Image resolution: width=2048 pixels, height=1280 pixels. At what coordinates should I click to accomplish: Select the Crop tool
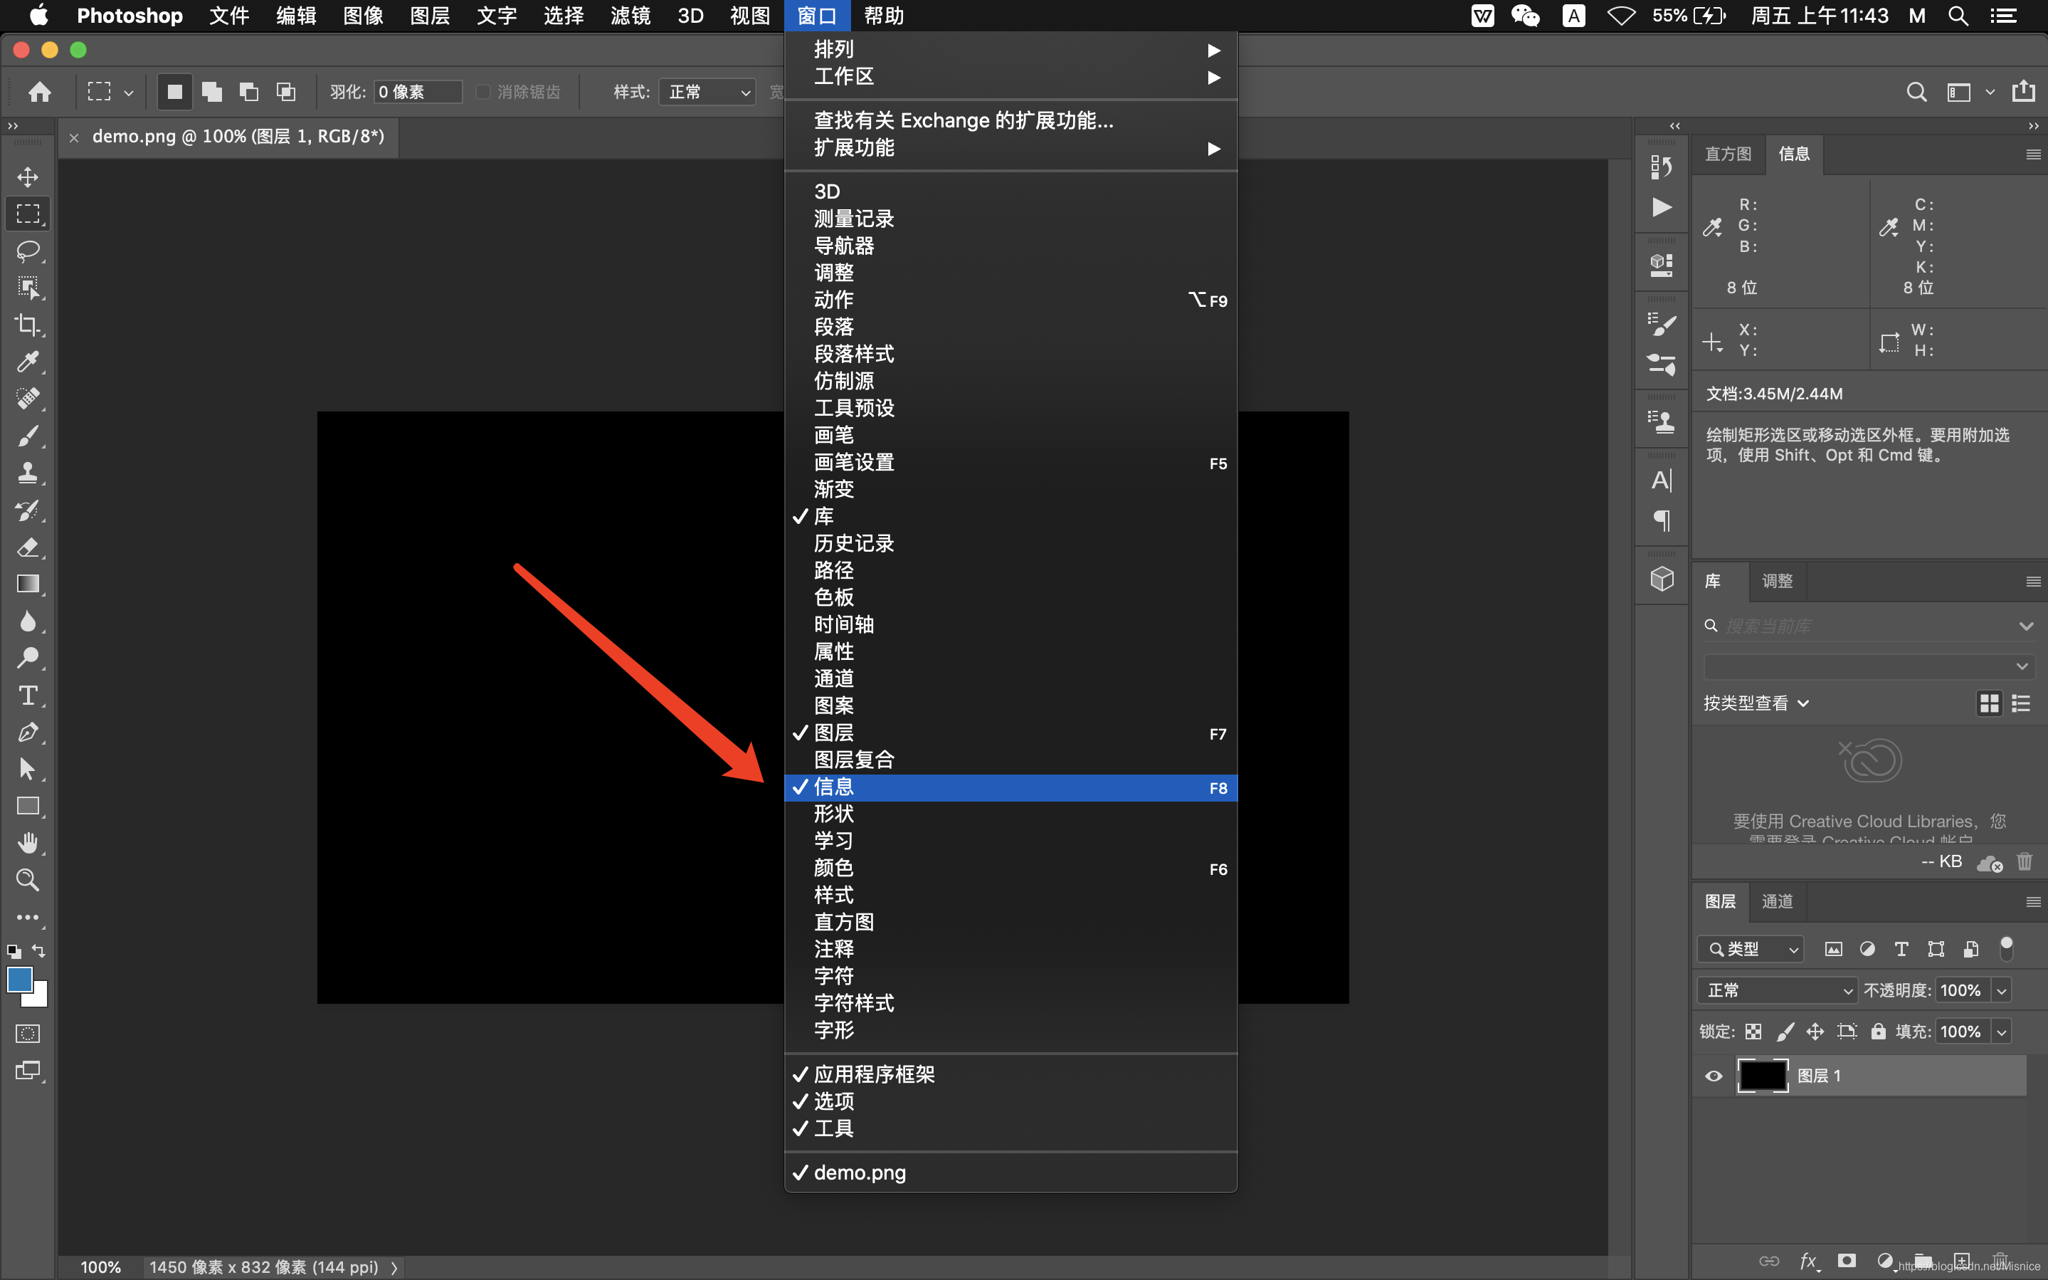pos(28,324)
